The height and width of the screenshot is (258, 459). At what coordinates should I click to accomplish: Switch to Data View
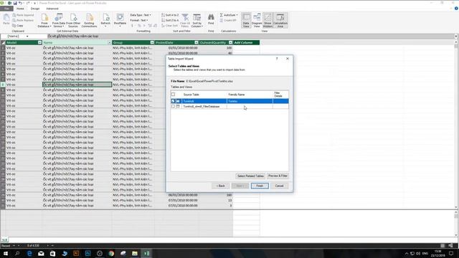[x=246, y=21]
